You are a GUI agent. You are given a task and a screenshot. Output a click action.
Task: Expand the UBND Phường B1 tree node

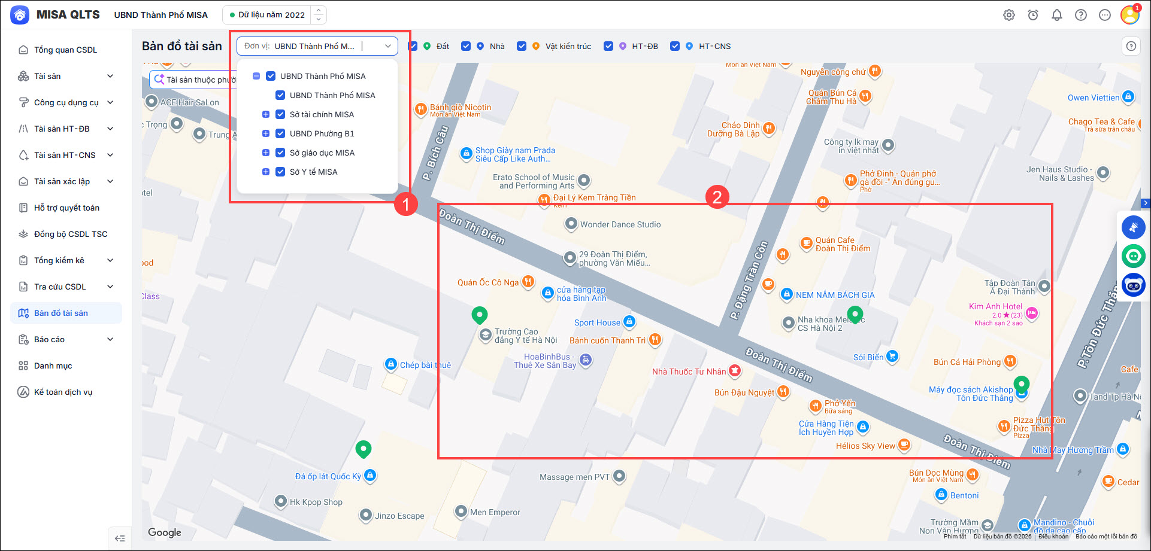click(x=266, y=133)
